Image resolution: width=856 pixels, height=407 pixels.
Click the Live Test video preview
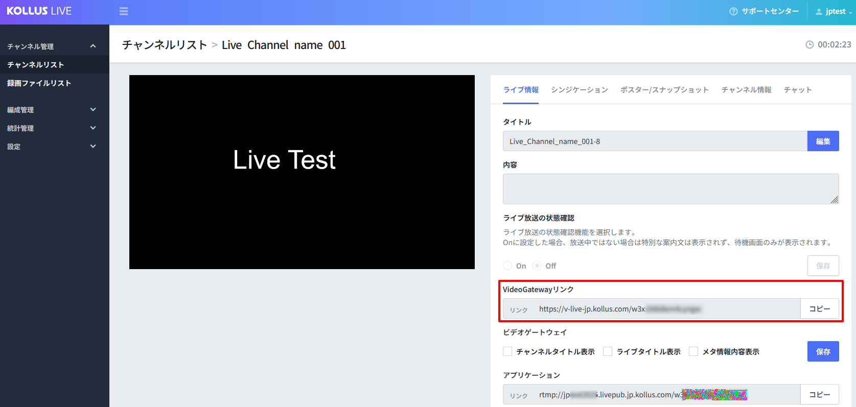tap(302, 172)
